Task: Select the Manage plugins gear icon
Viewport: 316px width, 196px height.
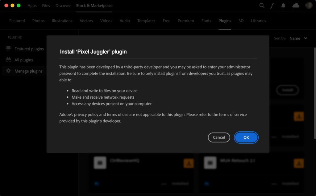Action: 9,71
